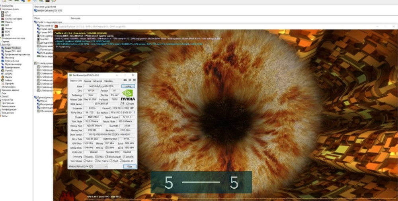
Task: Click the GPU Name field in GPU-Z
Action: [100, 86]
